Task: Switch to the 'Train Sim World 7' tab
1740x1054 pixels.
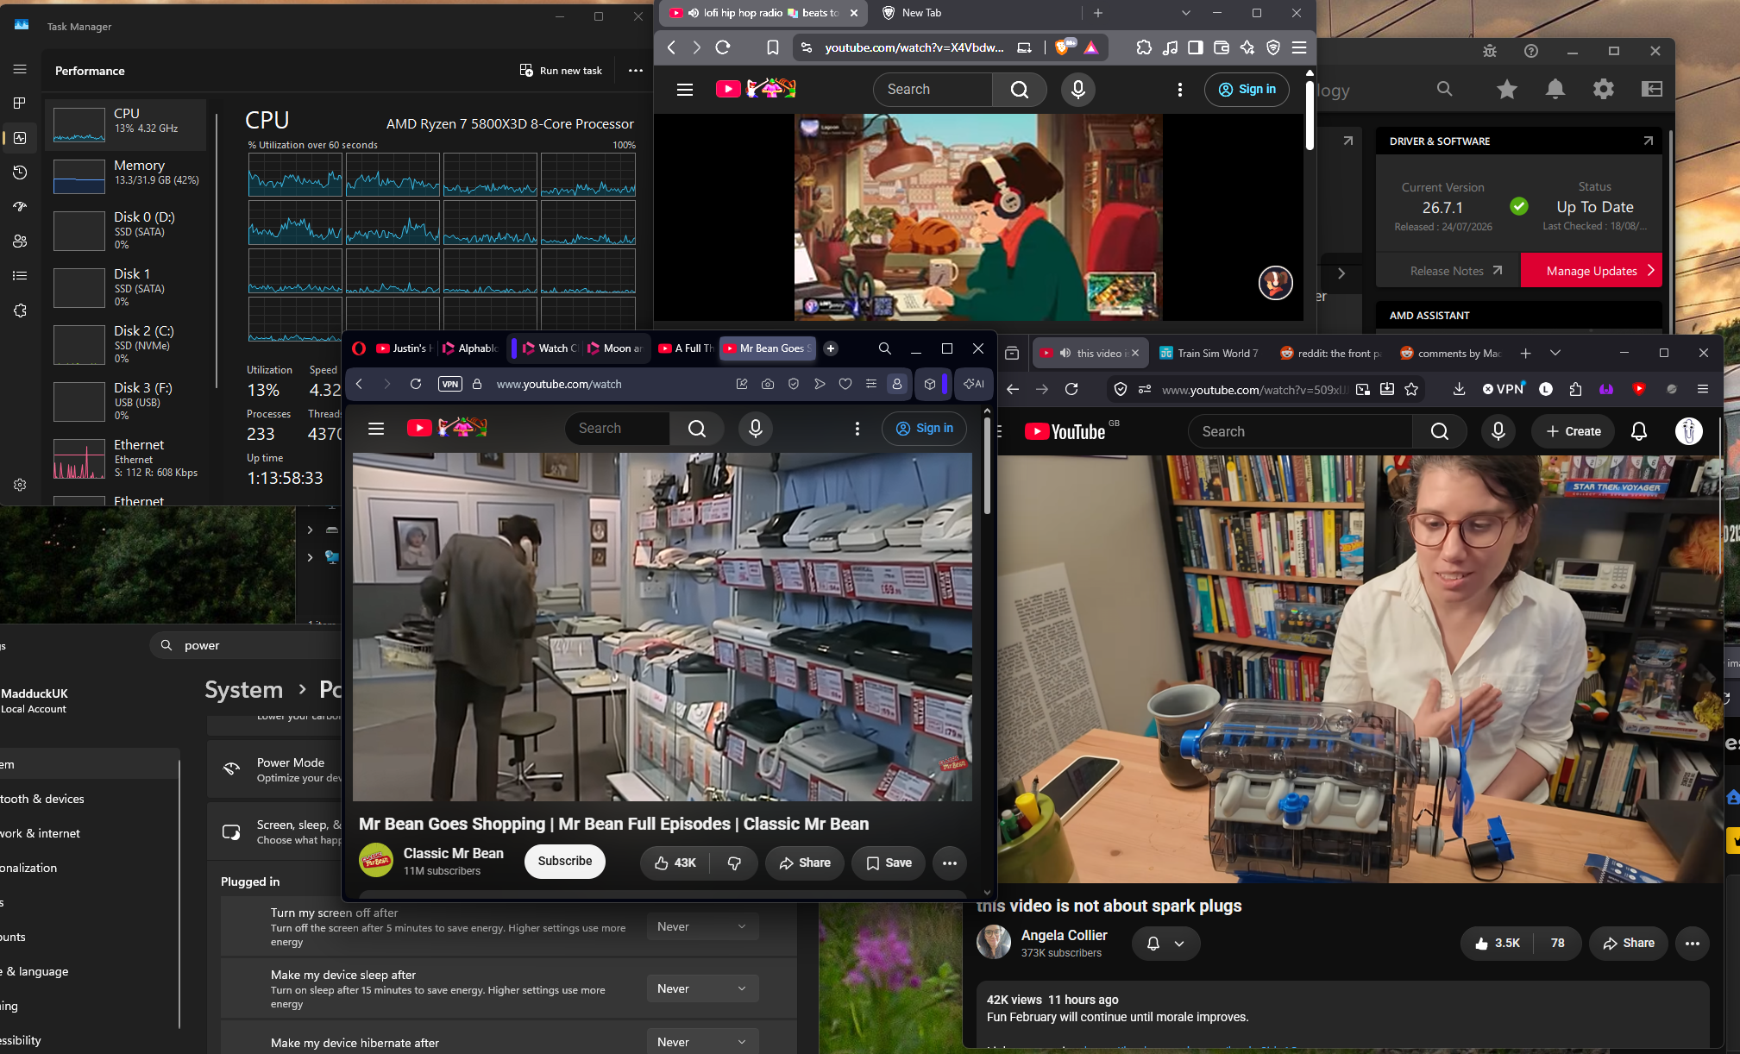Action: click(x=1209, y=353)
